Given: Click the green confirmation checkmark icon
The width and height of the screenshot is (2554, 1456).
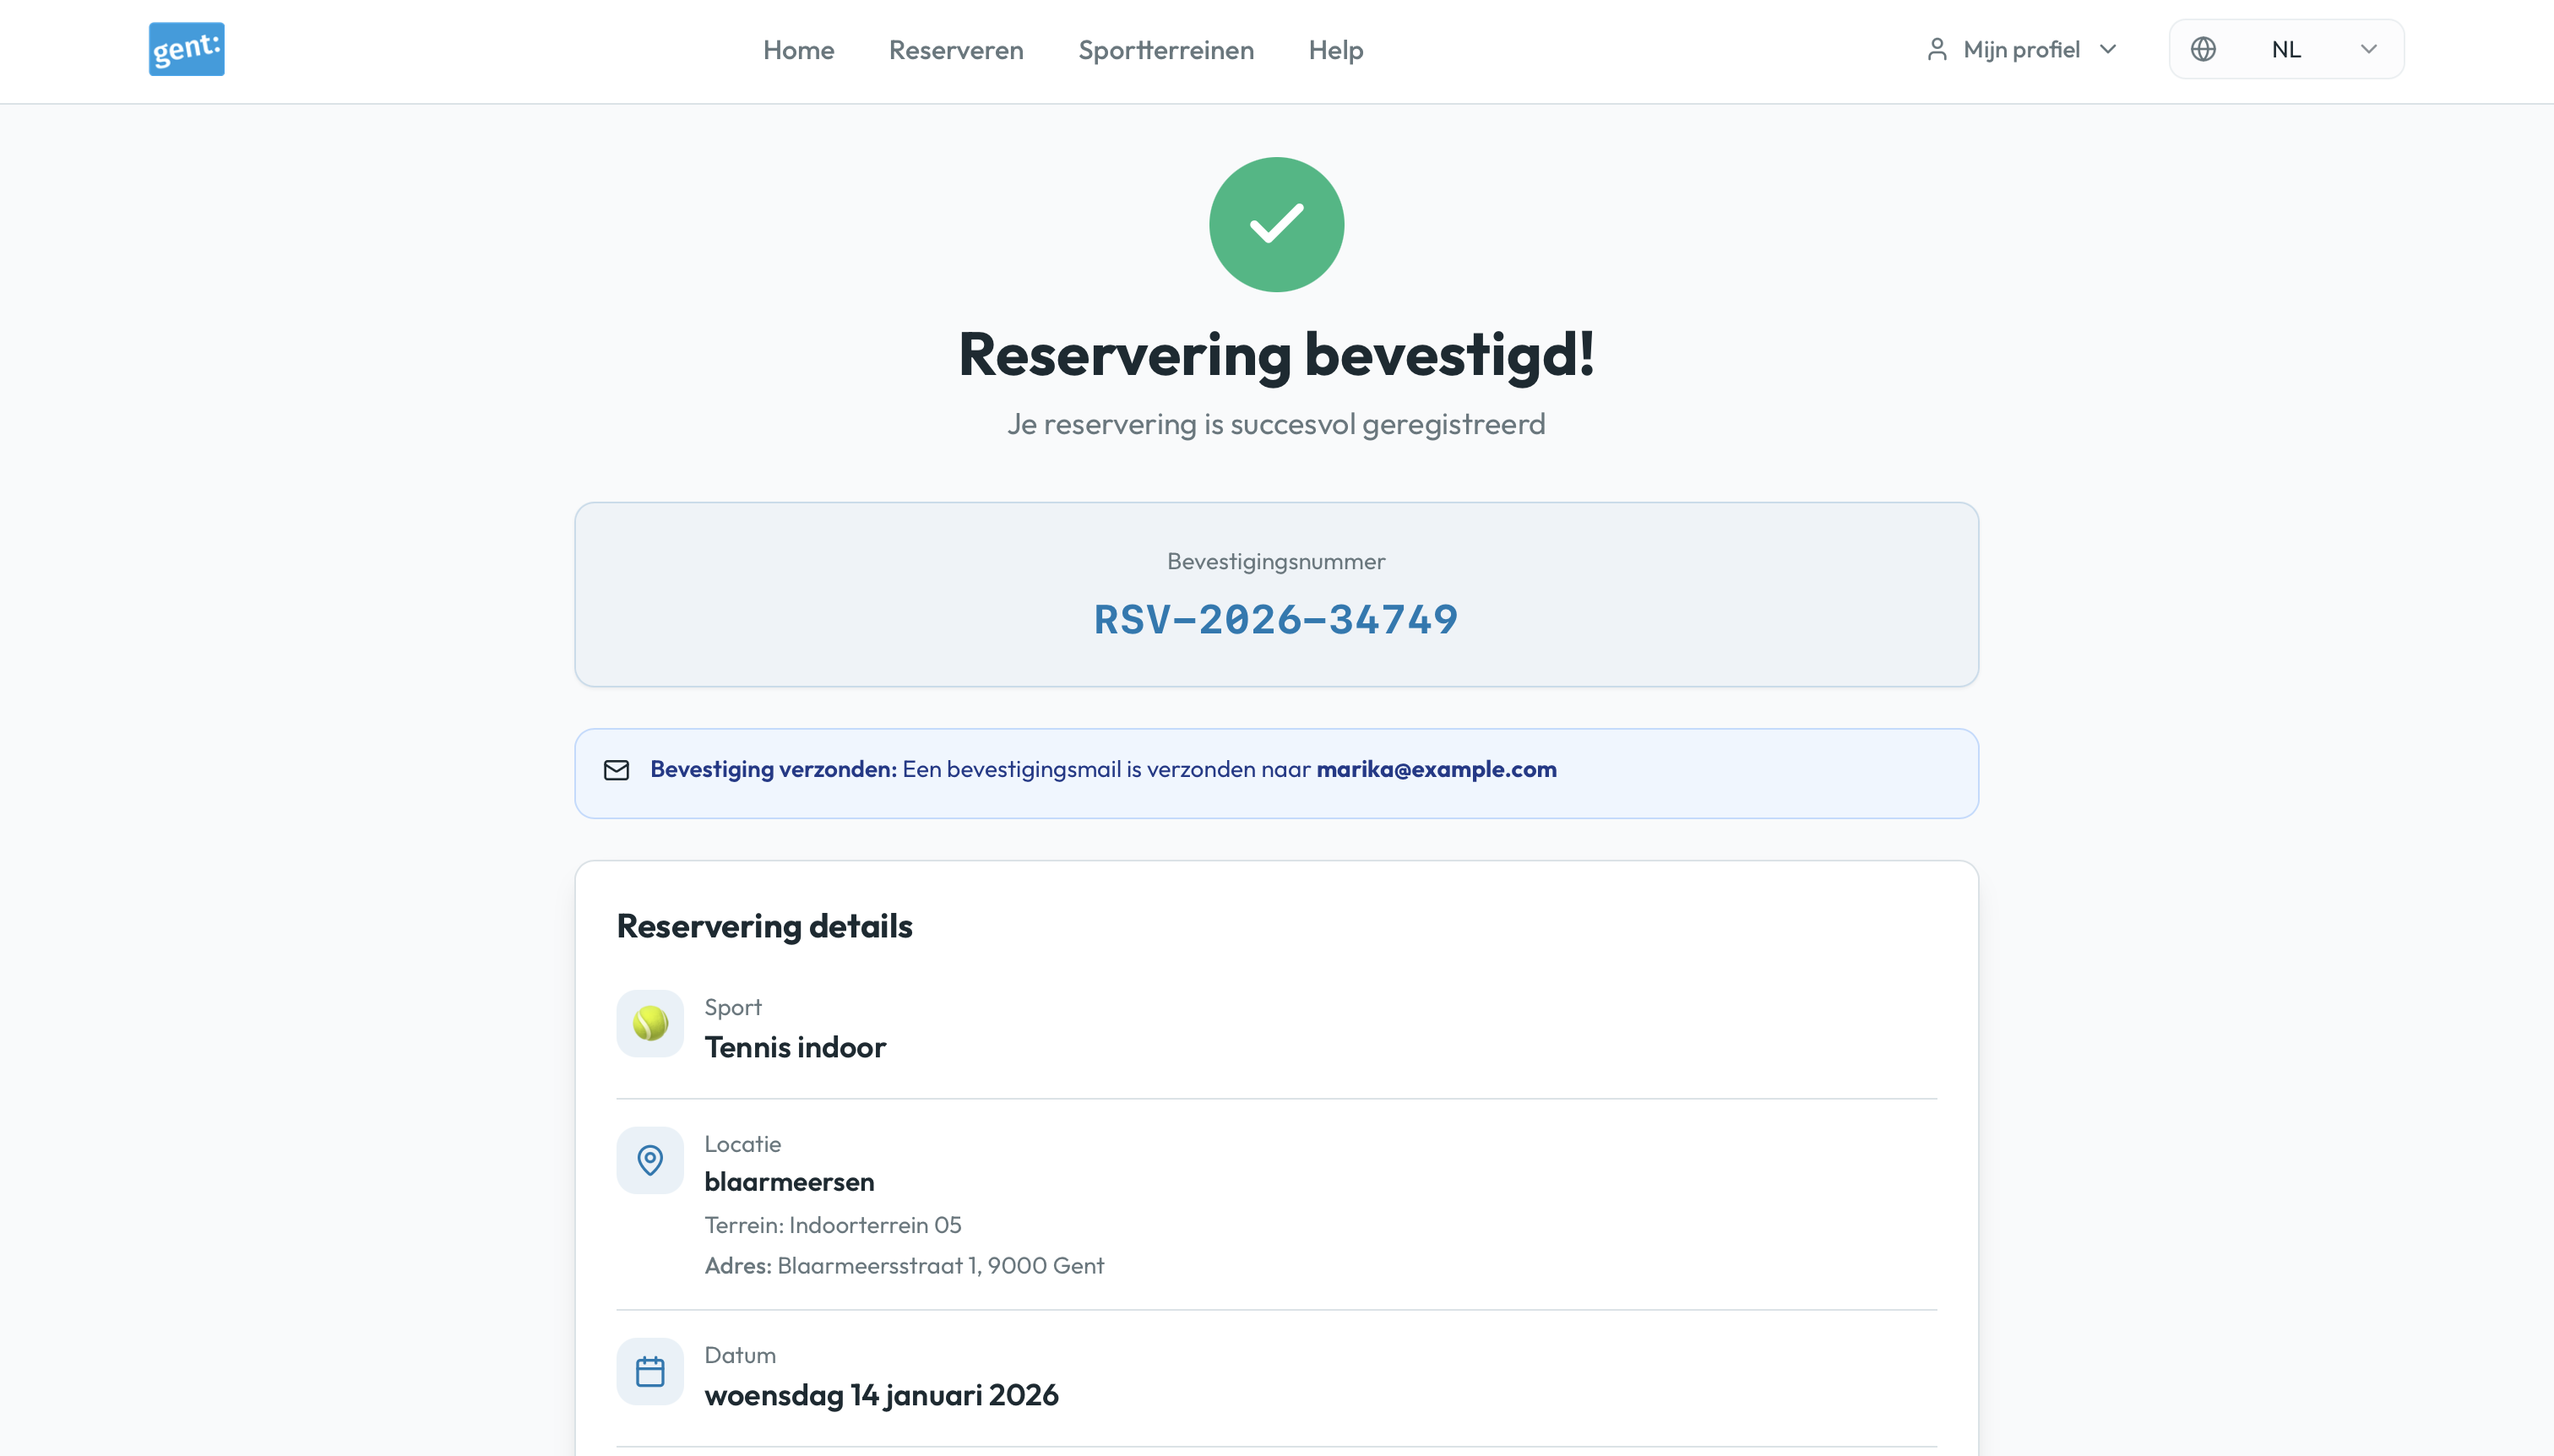Looking at the screenshot, I should pyautogui.click(x=1276, y=224).
